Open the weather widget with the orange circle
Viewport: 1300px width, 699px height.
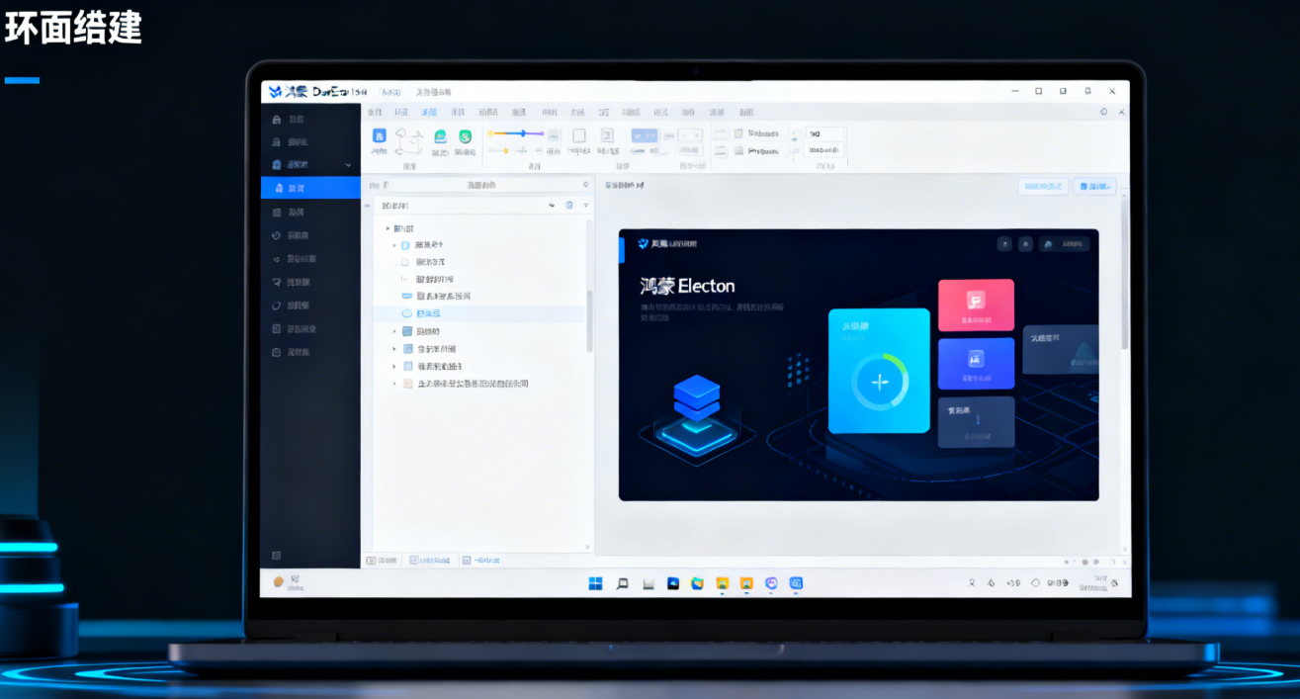(288, 583)
